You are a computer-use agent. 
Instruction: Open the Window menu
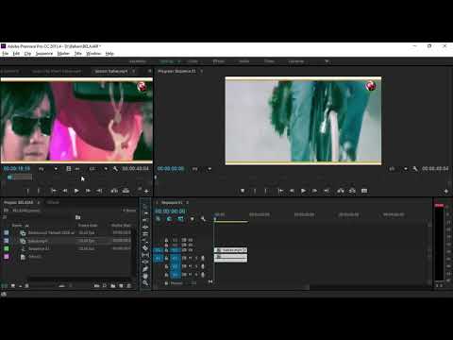(93, 54)
